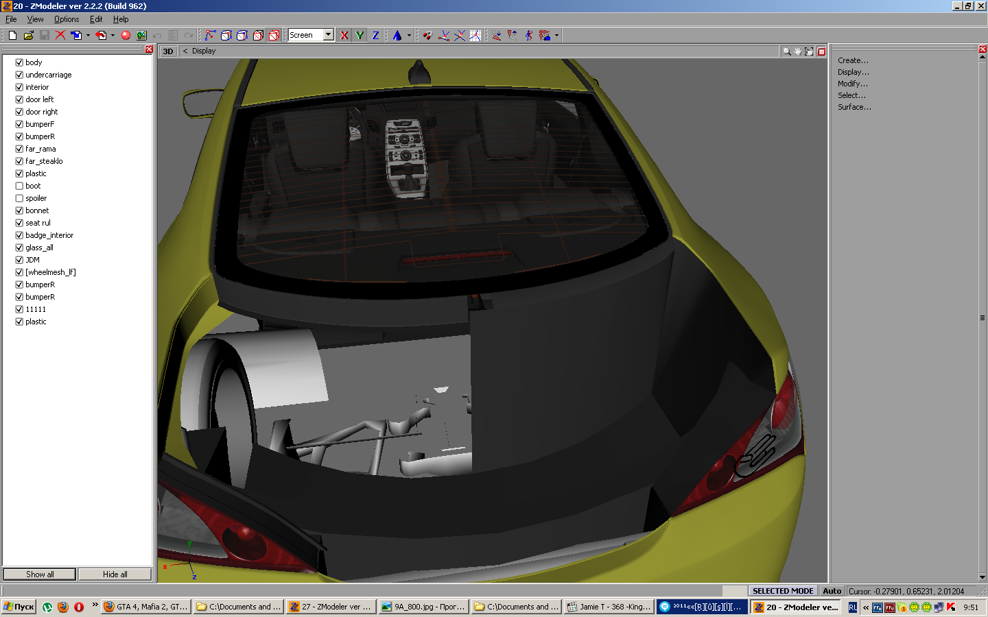Image resolution: width=988 pixels, height=617 pixels.
Task: Open the Options menu
Action: coord(67,19)
